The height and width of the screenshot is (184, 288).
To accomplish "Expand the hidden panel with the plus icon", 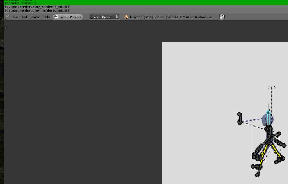I will coord(5,28).
